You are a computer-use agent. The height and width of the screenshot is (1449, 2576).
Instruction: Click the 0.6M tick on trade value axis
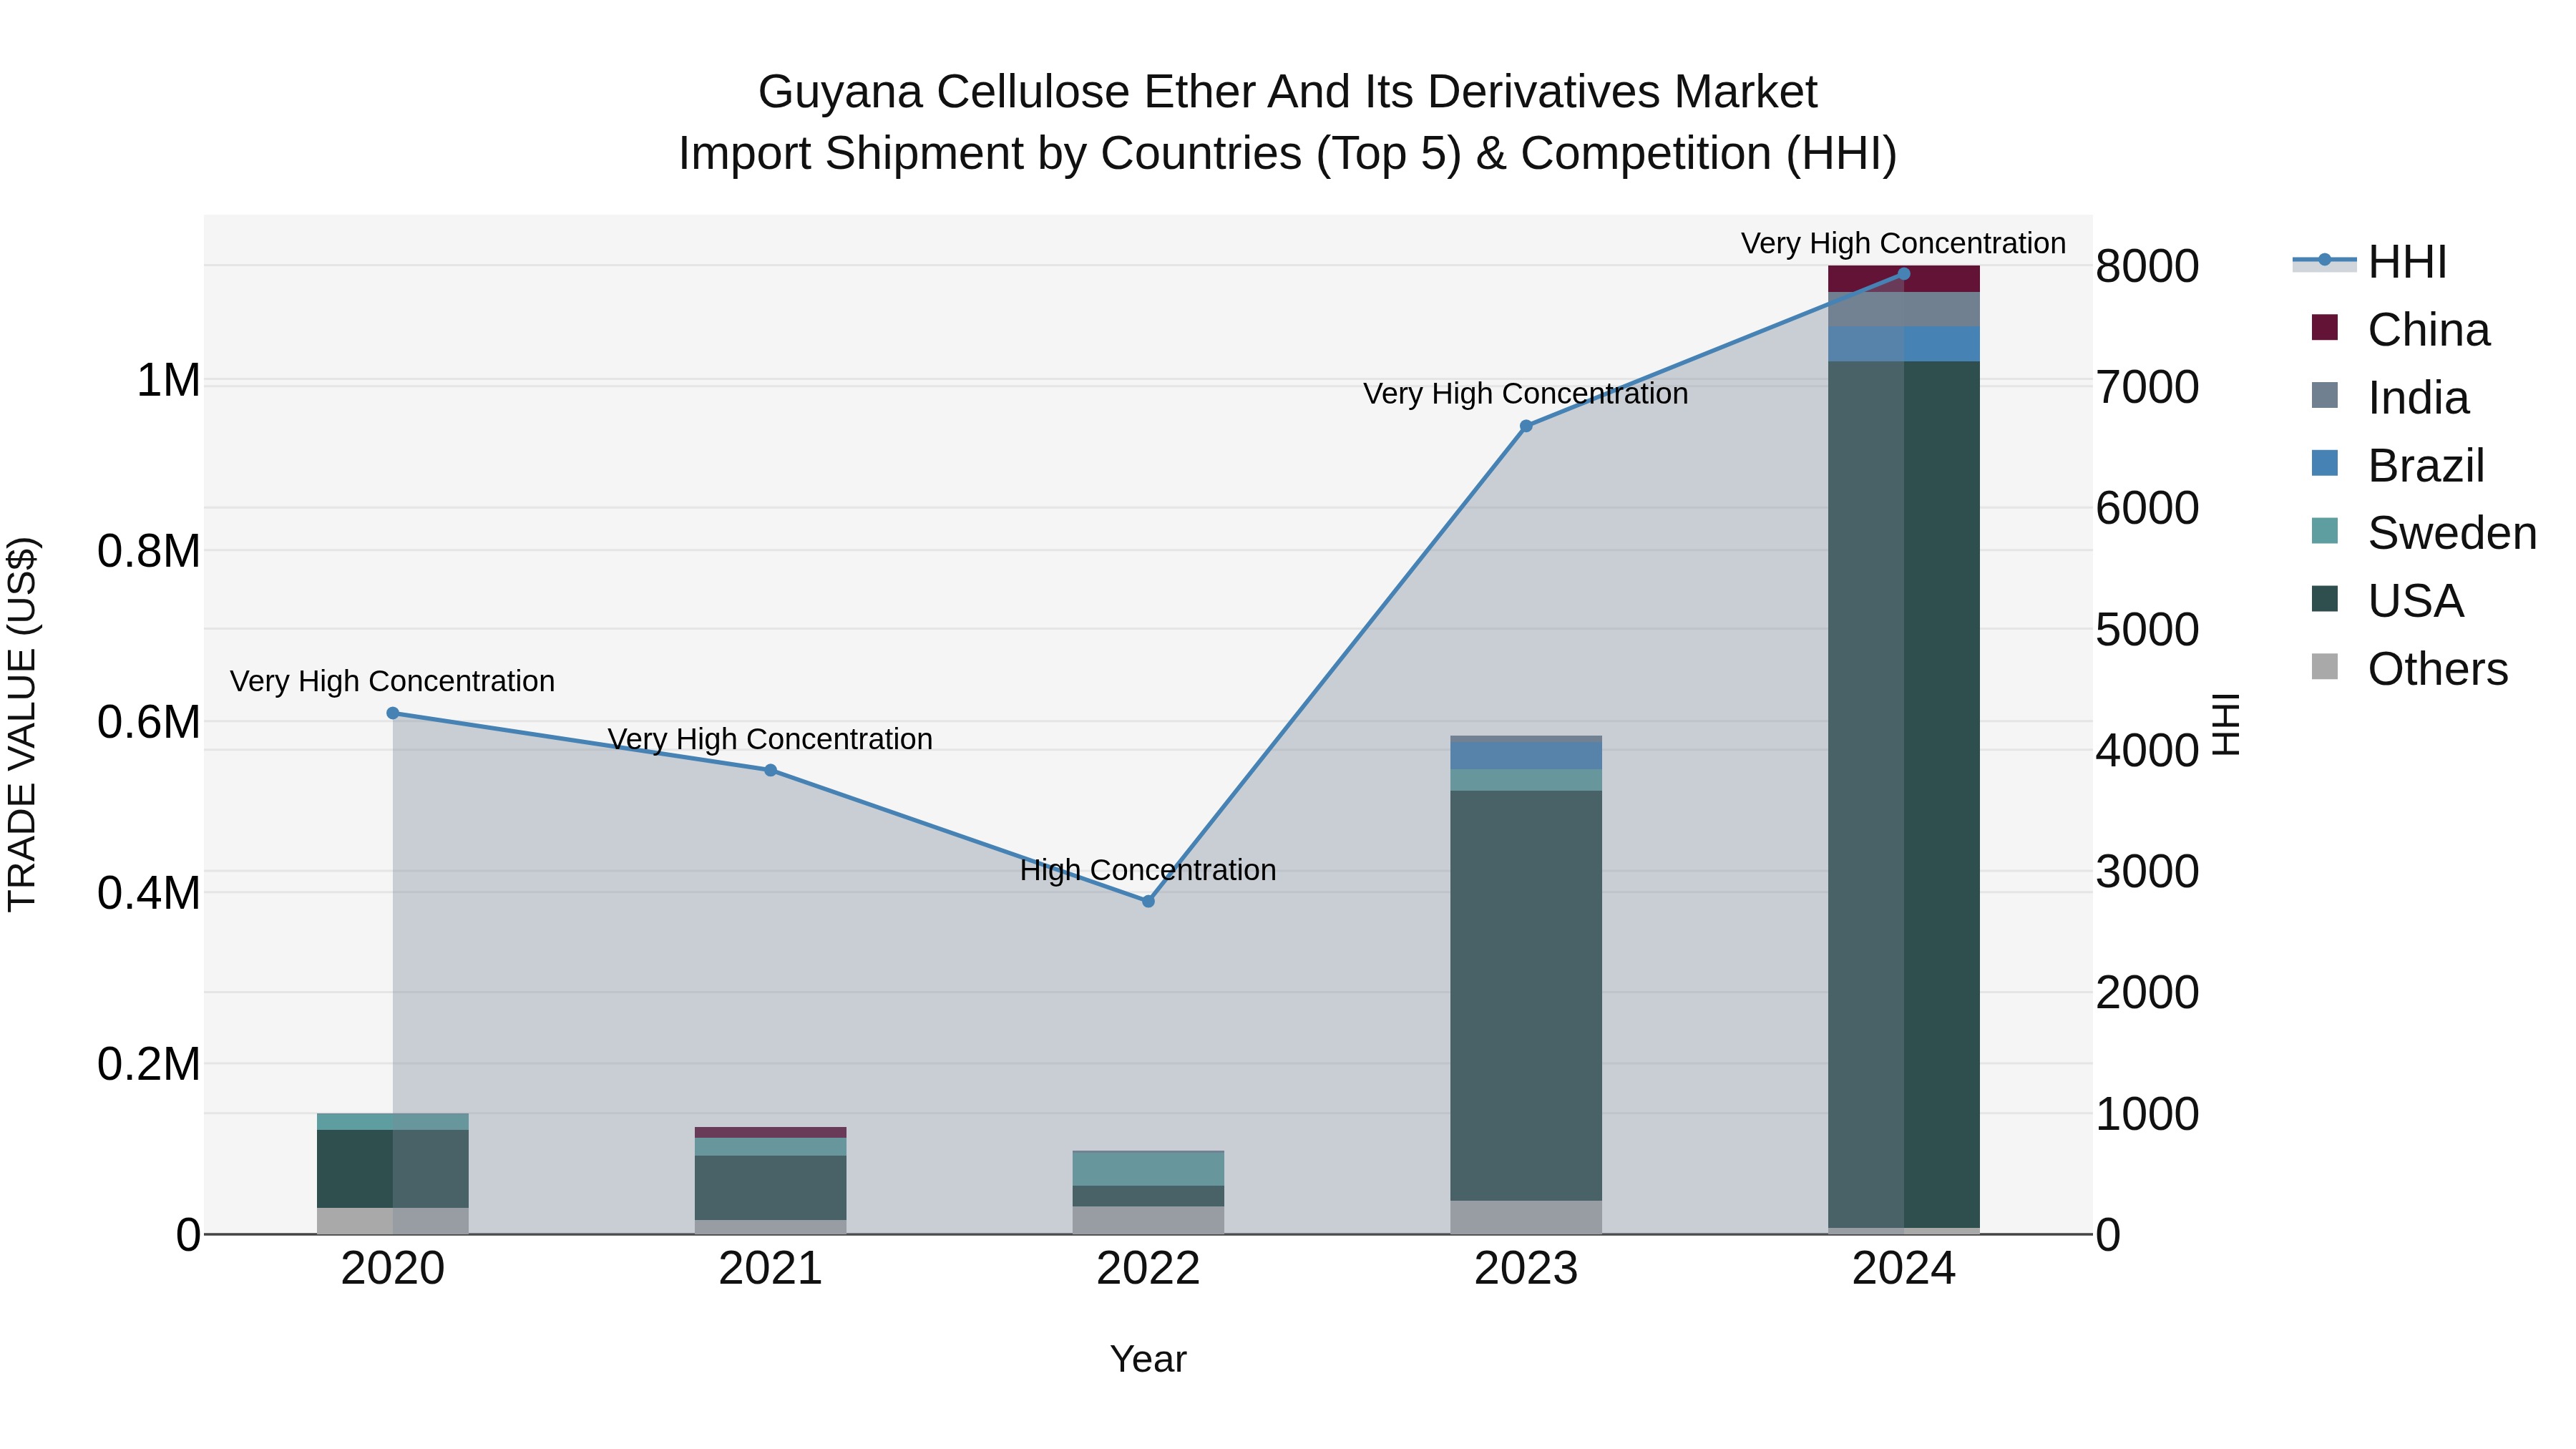click(x=149, y=722)
